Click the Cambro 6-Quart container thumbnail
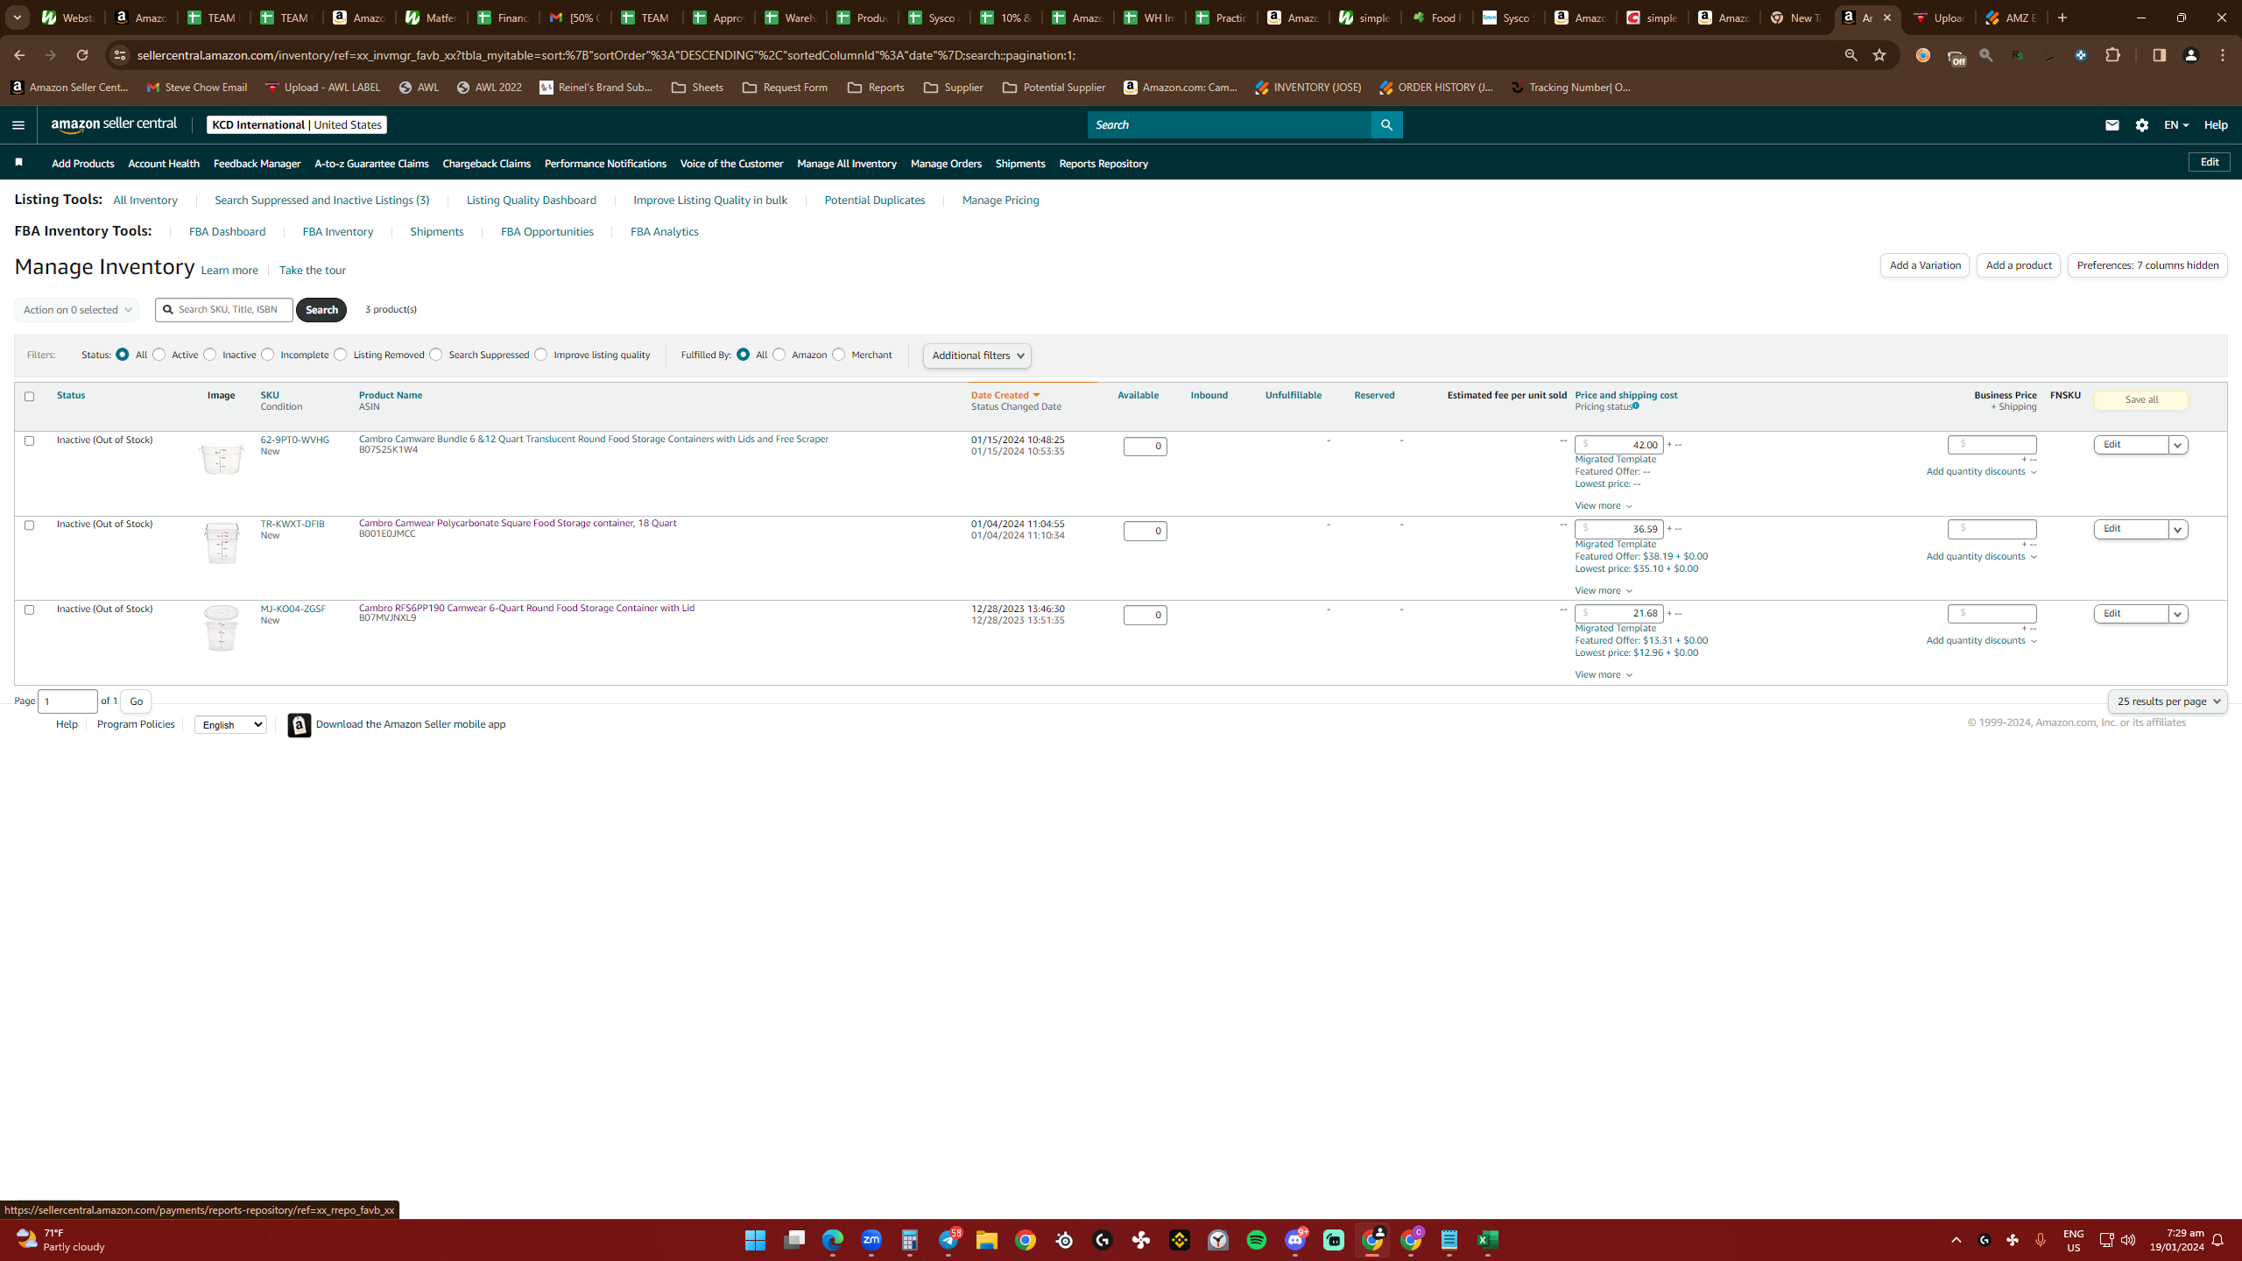Screen dimensions: 2242x1261 (x=221, y=628)
